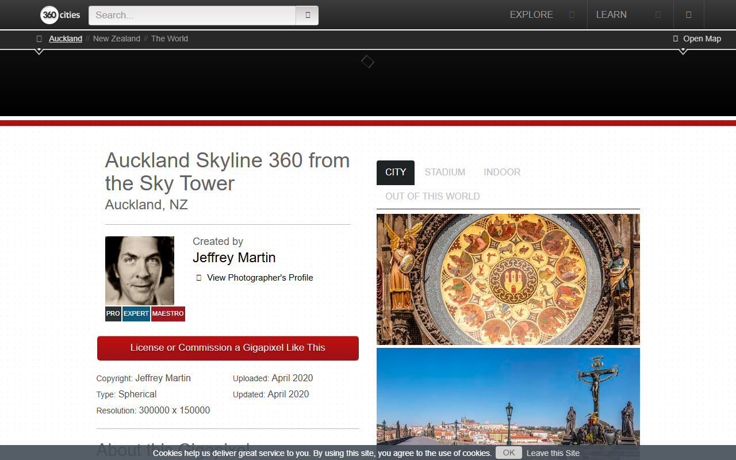Expand the LEARN dropdown arrow

(658, 15)
